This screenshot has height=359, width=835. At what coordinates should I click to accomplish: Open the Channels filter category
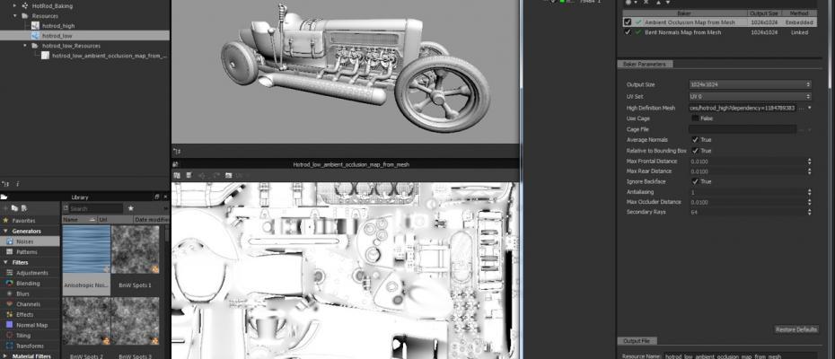(10, 304)
